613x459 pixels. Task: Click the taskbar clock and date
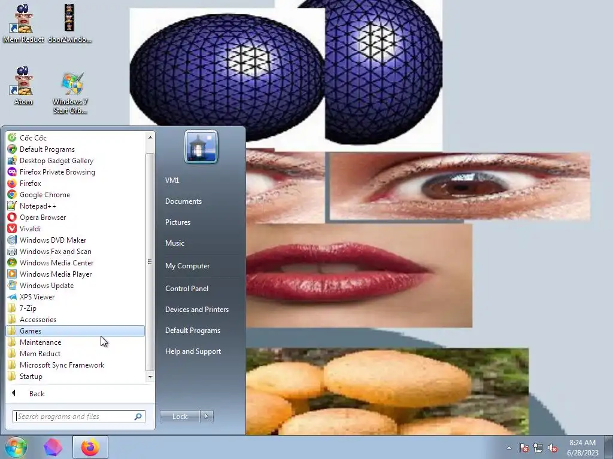point(582,447)
